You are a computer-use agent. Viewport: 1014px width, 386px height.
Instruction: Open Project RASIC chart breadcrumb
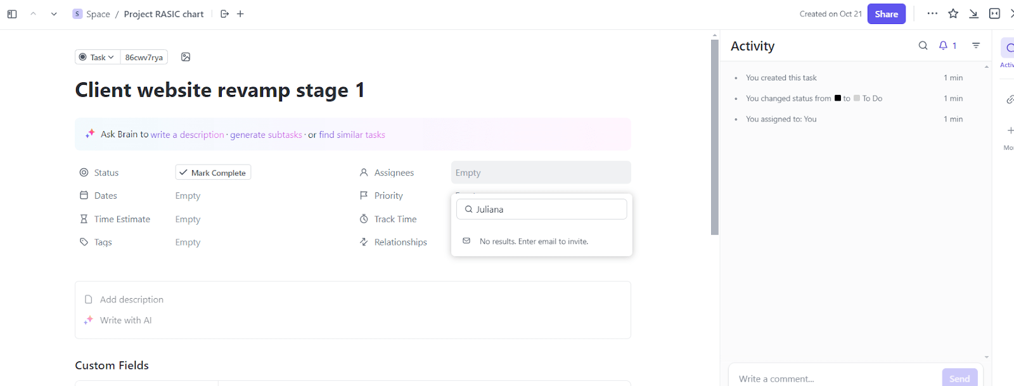click(x=164, y=14)
